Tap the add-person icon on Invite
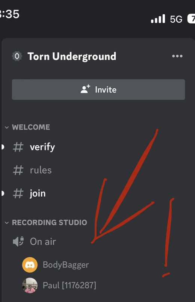Image resolution: width=195 pixels, height=302 pixels. (85, 89)
